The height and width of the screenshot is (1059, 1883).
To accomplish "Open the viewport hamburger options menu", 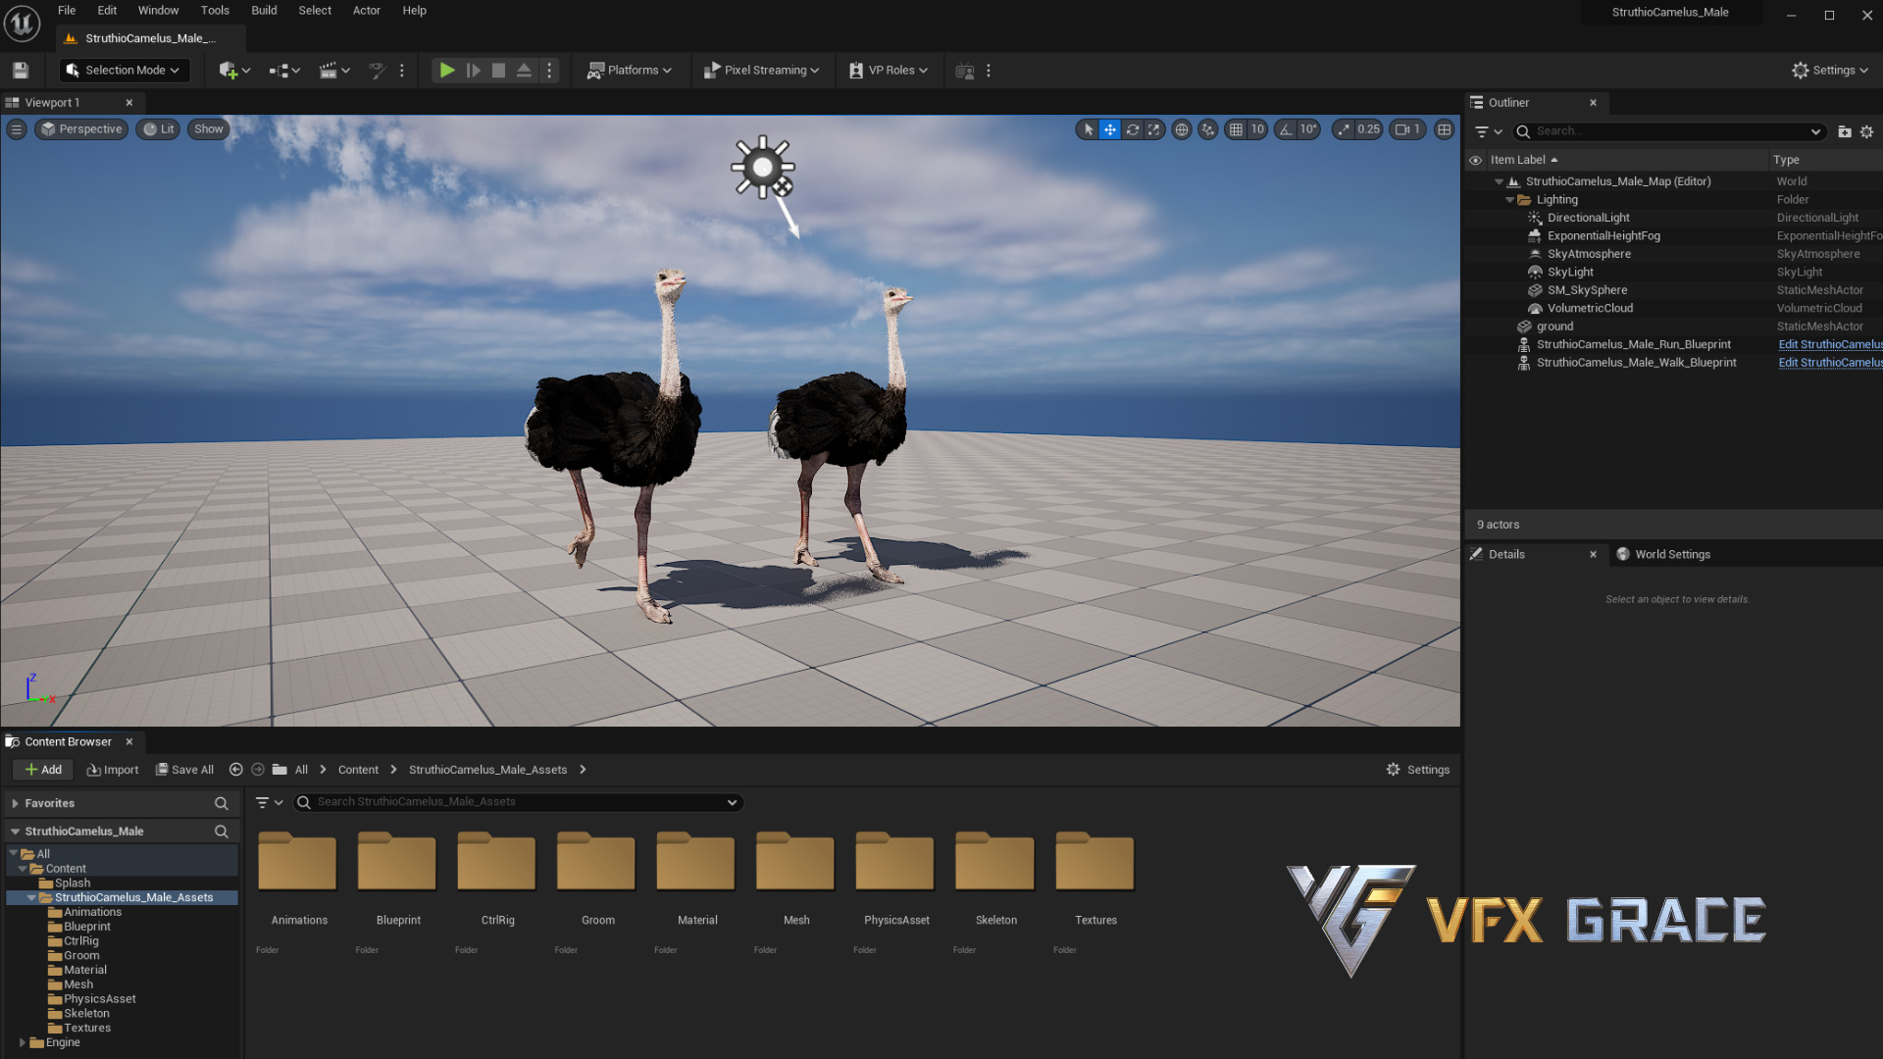I will [x=17, y=129].
